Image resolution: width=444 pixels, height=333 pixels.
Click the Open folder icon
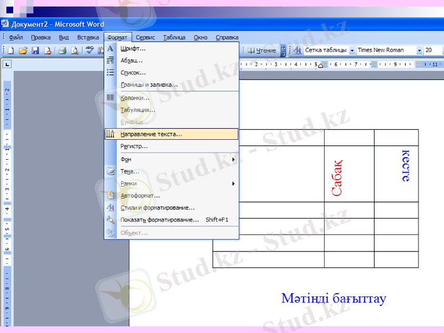click(23, 51)
